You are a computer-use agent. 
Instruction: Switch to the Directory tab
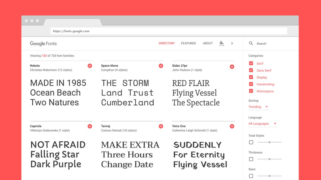tap(167, 43)
